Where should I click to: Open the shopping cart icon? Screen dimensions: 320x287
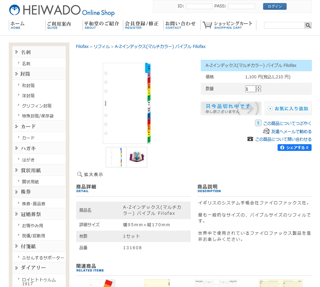[207, 25]
